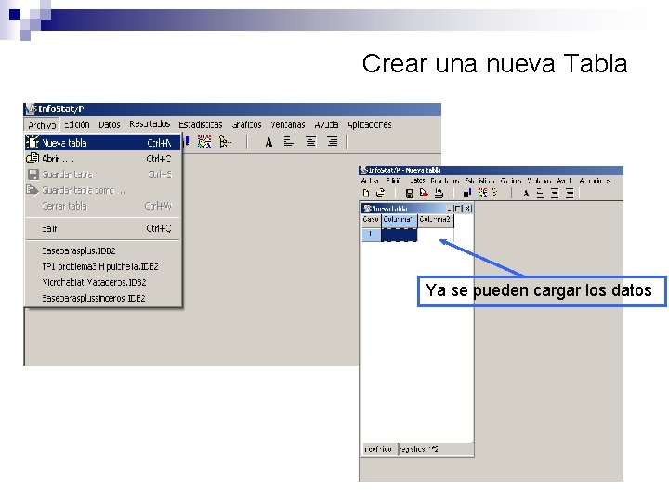Close the Nueva tabla child window

(467, 209)
